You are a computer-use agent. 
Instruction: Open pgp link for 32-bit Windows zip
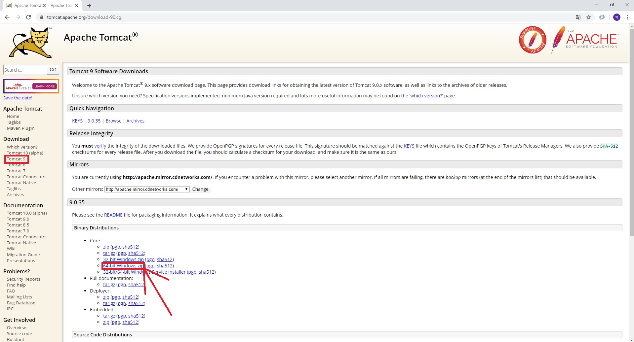(150, 259)
